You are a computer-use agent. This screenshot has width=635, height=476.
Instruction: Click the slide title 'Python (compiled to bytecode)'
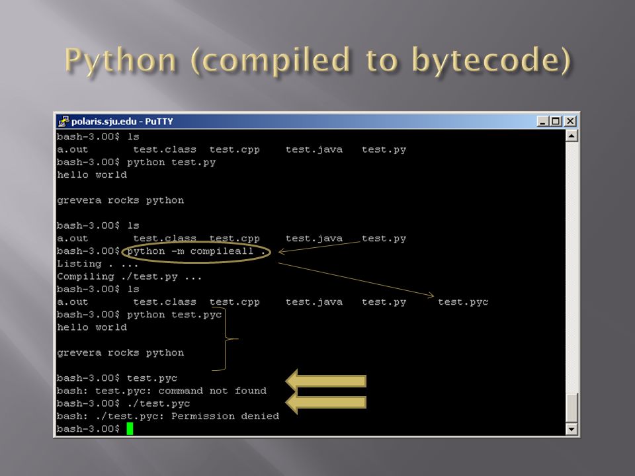coord(317,60)
